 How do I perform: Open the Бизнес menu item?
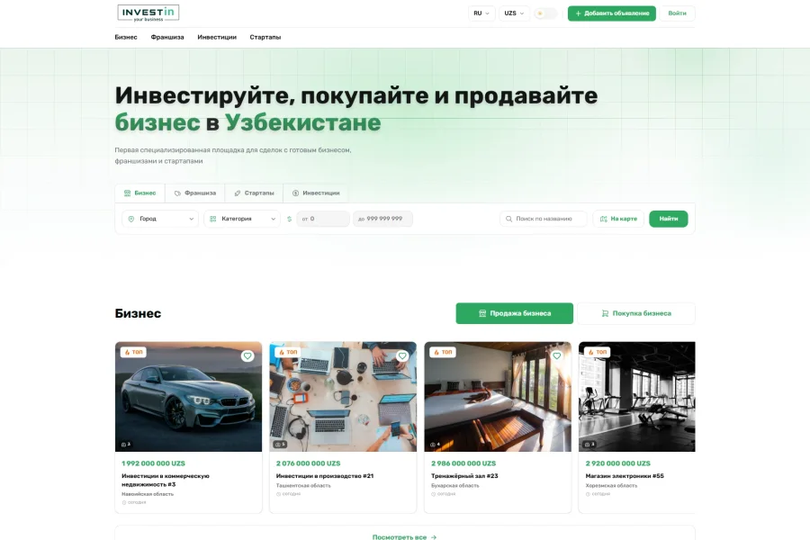coord(126,37)
